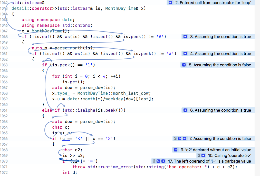Click 'std::runtime_error' on line 1071

click(x=111, y=167)
